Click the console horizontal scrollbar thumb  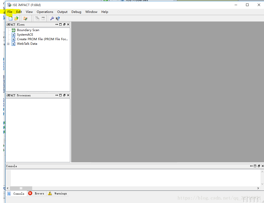(21, 188)
